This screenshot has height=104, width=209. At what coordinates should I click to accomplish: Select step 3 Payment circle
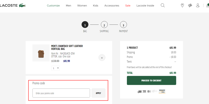(x=123, y=24)
